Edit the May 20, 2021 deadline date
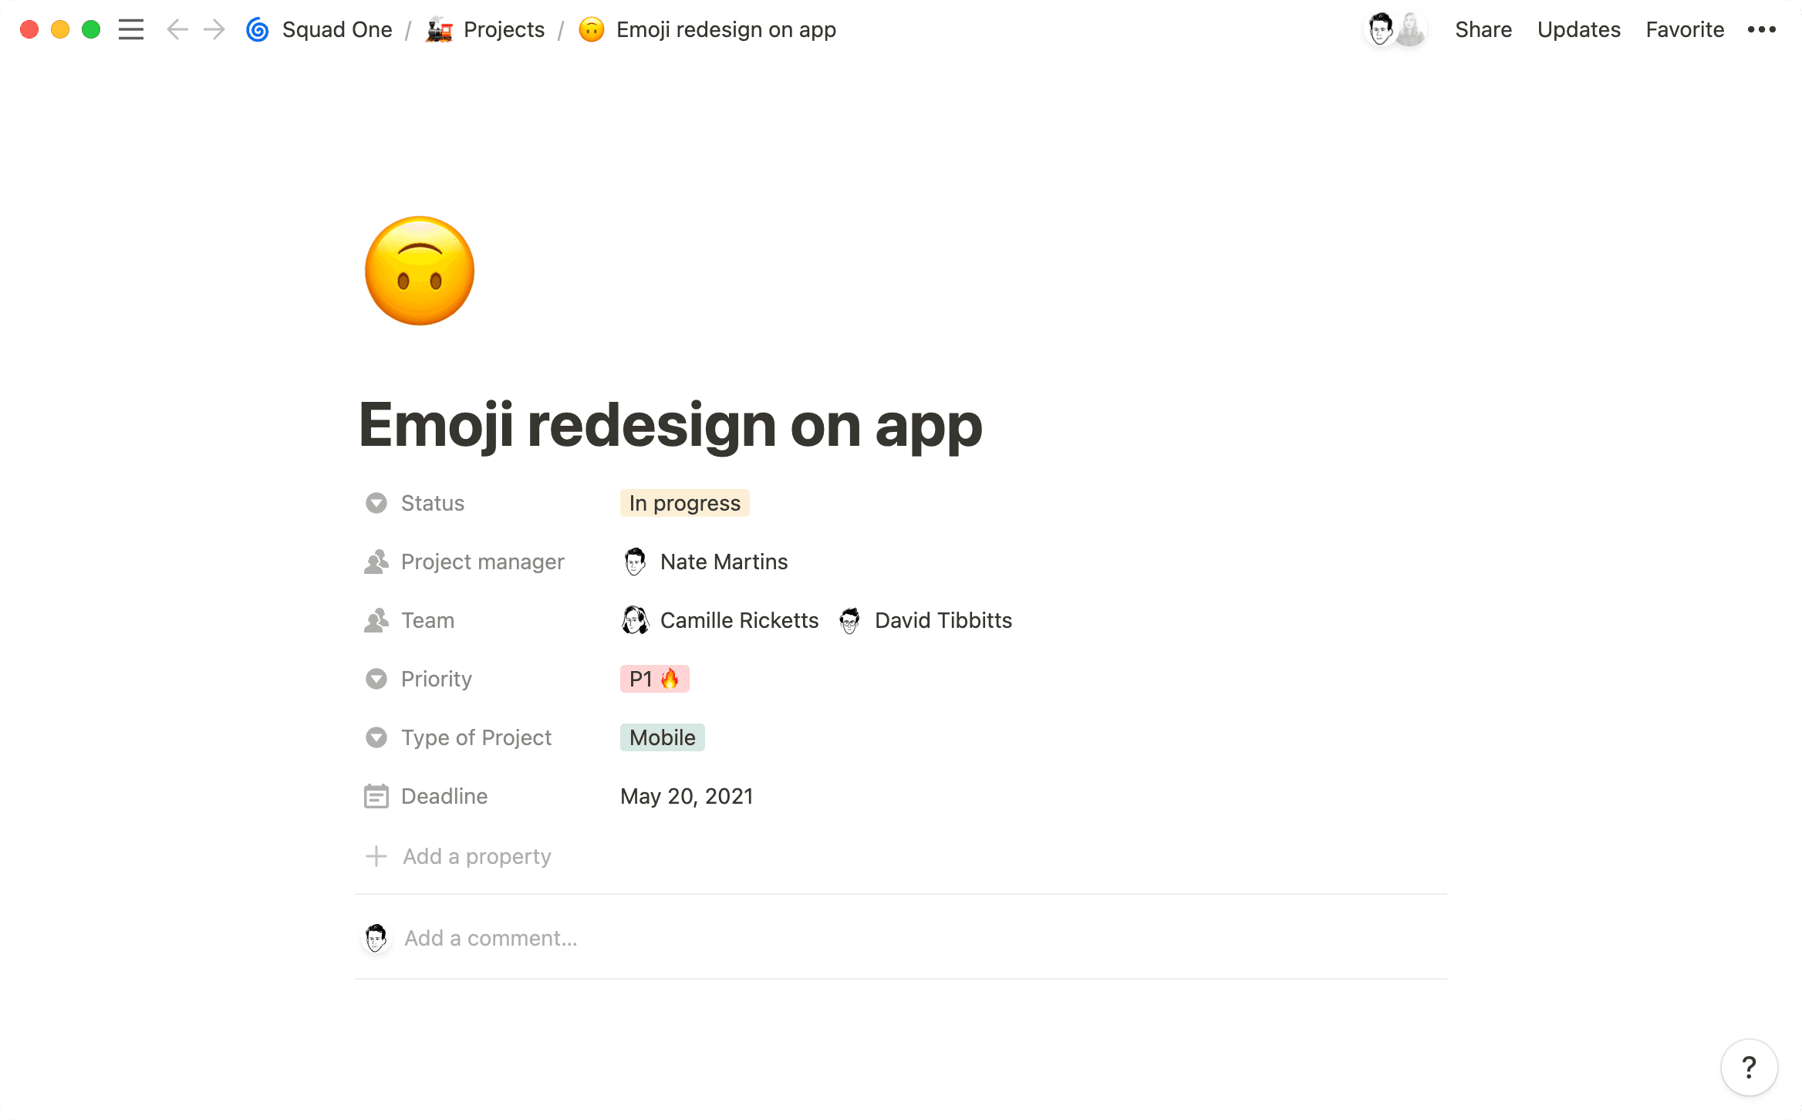This screenshot has height=1120, width=1802. 687,796
